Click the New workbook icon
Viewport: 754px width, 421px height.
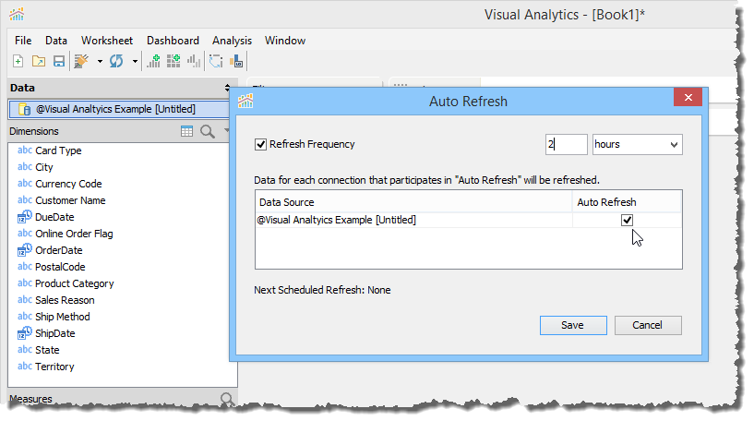[18, 62]
